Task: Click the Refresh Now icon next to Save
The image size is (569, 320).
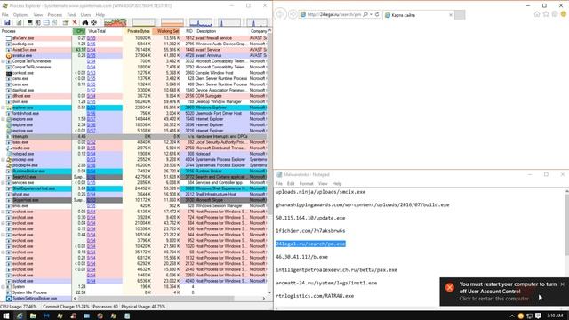Action: [19, 22]
